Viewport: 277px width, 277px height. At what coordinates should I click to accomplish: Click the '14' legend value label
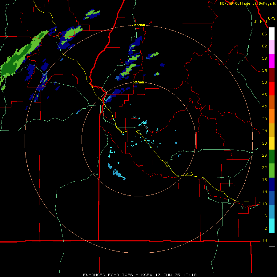(264, 192)
